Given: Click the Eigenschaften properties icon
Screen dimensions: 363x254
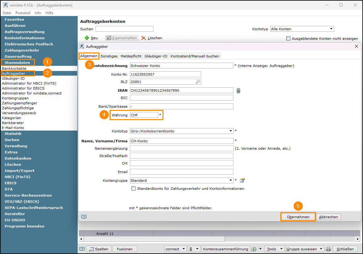Looking at the screenshot, I should (109, 38).
